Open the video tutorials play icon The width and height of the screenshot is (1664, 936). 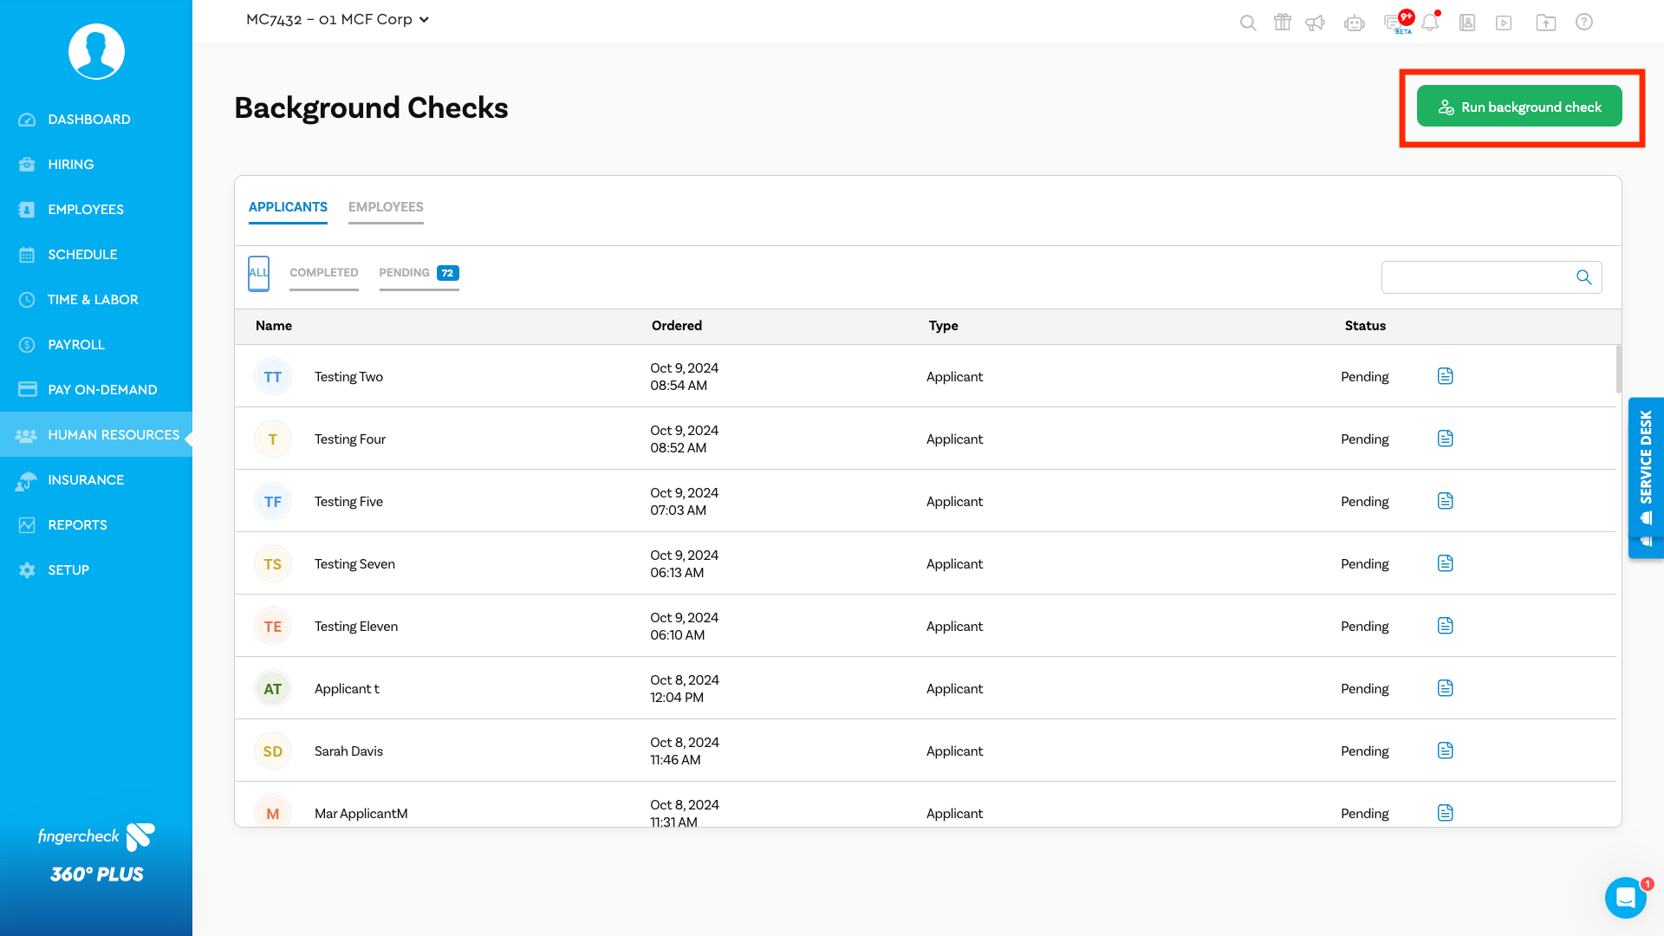(x=1504, y=23)
